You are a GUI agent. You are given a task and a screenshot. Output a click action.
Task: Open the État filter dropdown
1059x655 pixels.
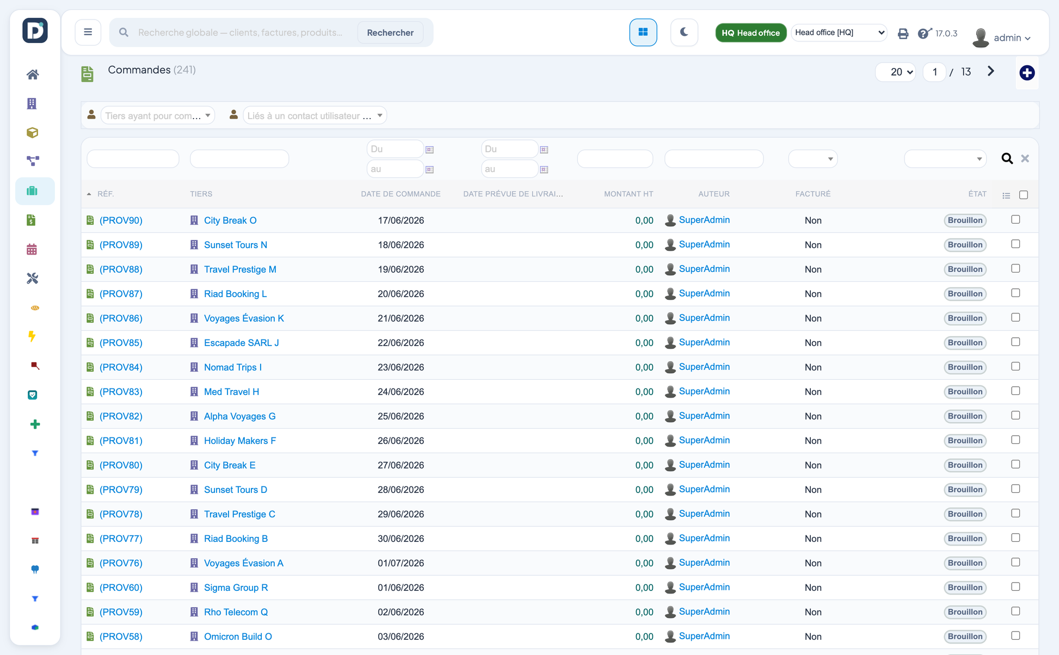(945, 159)
